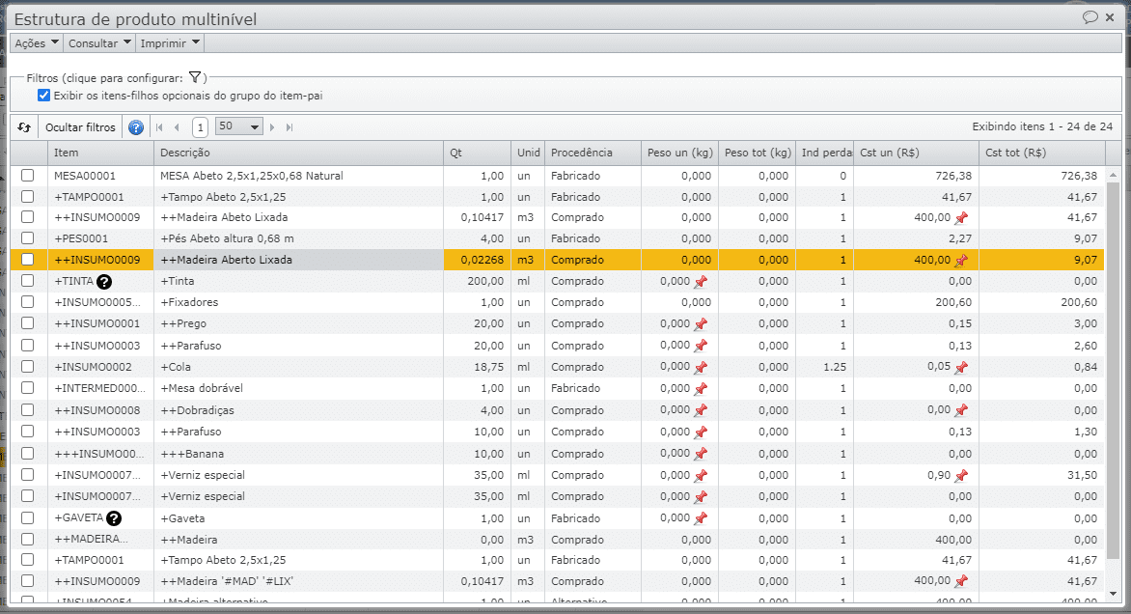Sort by the Item column header
1131x614 pixels.
click(x=100, y=153)
